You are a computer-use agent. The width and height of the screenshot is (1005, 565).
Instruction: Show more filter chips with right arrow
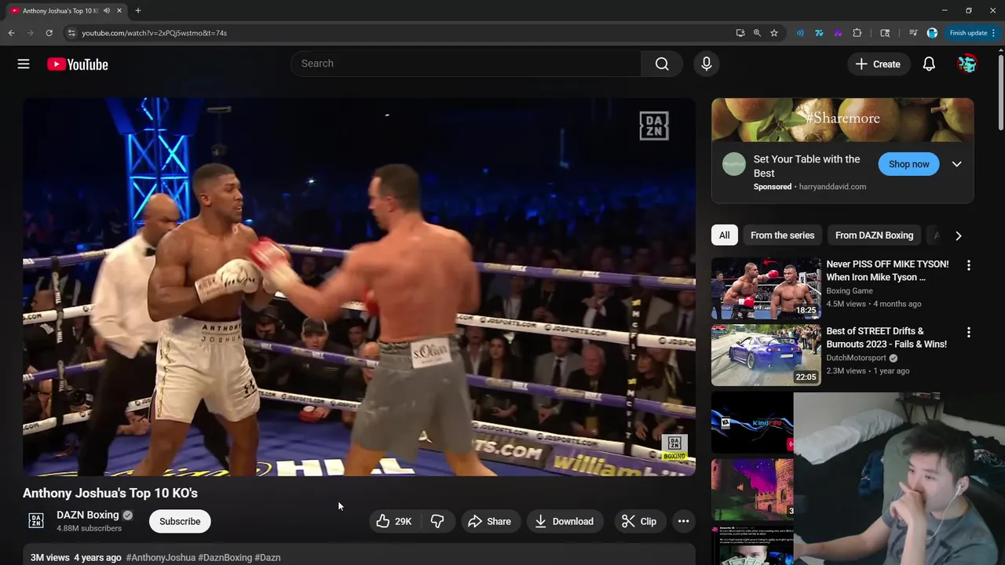[958, 235]
